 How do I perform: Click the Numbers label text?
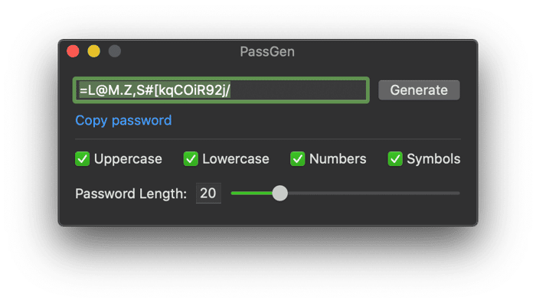[x=338, y=159]
